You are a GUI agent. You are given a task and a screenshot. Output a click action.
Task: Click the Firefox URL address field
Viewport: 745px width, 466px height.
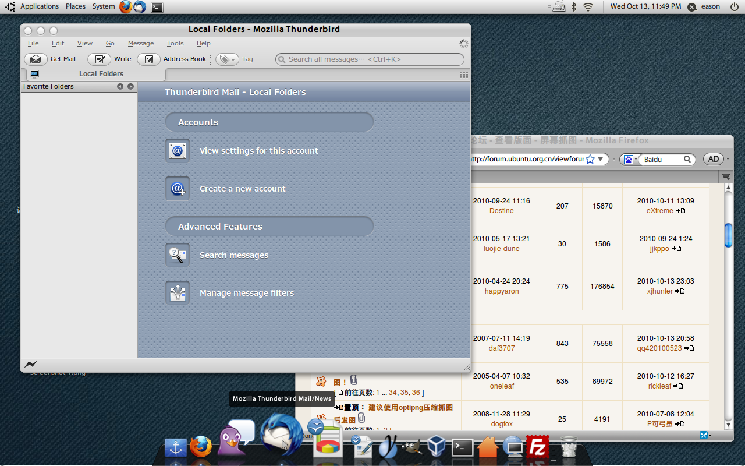point(527,159)
